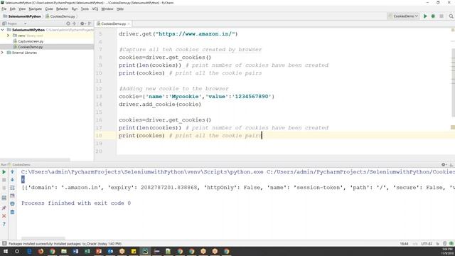
Task: Click the Packages installed successfully status message
Action: pyautogui.click(x=65, y=244)
